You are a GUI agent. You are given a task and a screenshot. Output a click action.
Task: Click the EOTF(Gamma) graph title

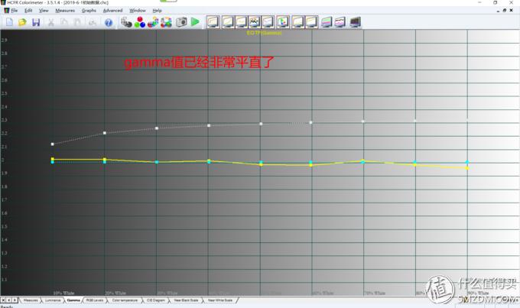pyautogui.click(x=265, y=33)
